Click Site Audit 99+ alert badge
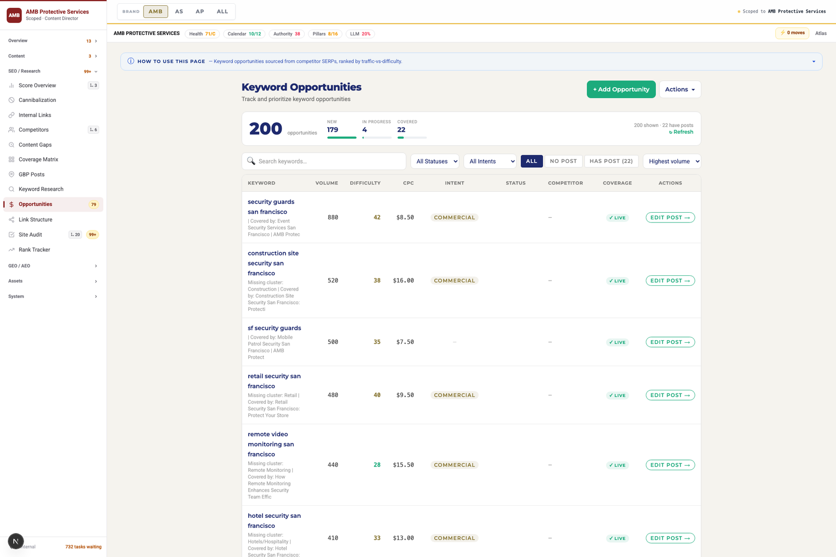This screenshot has width=836, height=557. [x=92, y=235]
